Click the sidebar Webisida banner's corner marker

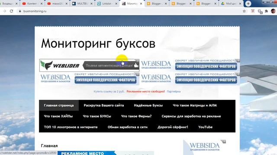point(224,142)
